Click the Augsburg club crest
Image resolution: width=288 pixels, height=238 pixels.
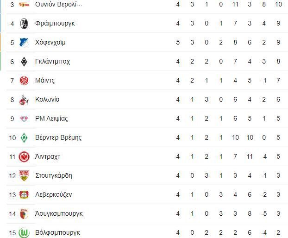pos(24,214)
